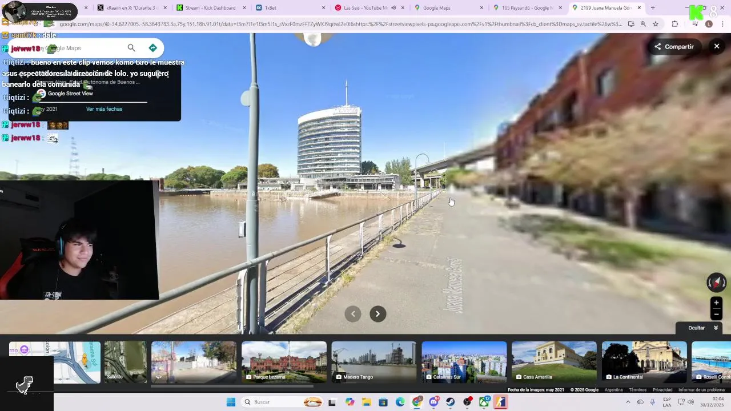The height and width of the screenshot is (411, 731).
Task: Open the volume tray icon
Action: (691, 402)
